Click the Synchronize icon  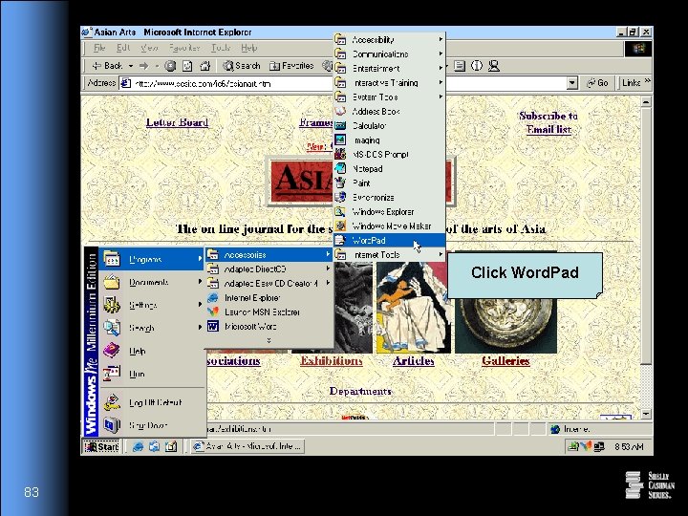pyautogui.click(x=340, y=198)
